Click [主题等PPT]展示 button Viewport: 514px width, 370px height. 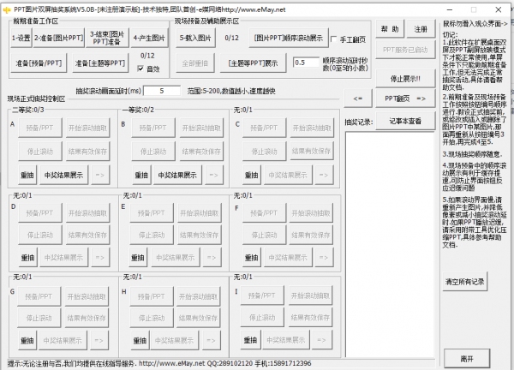(x=253, y=63)
